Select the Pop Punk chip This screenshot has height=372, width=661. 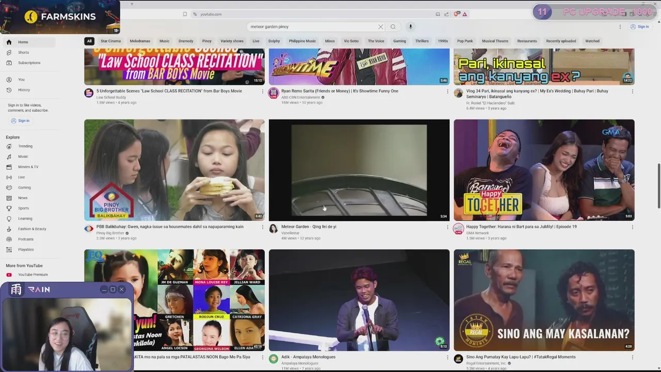pos(465,41)
